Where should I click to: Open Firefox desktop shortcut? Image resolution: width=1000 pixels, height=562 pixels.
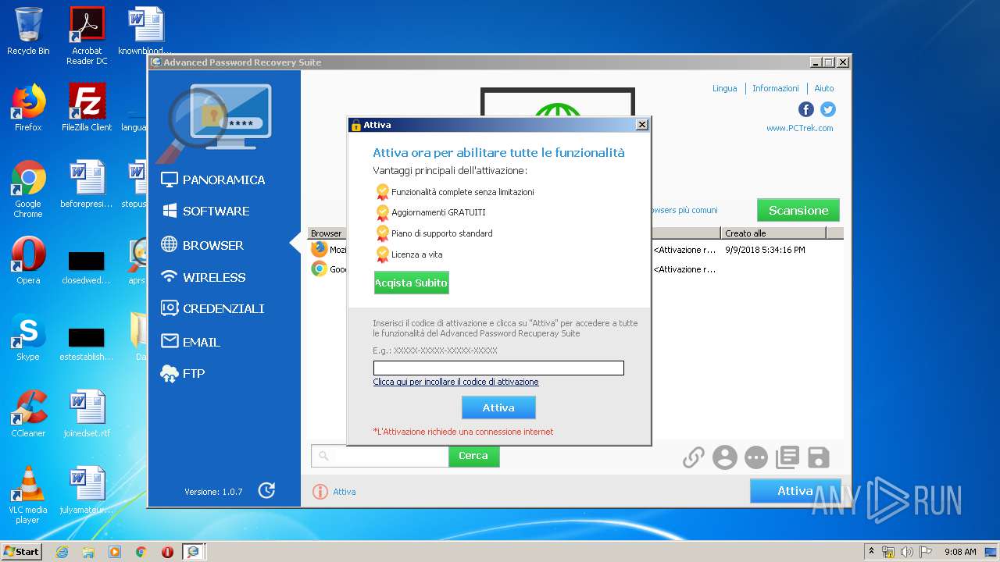[x=28, y=108]
